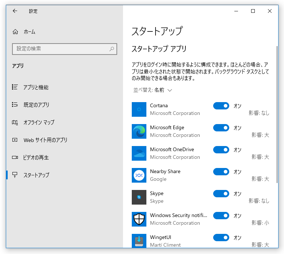
Task: Select Web サイト用のアプリ page
Action: tap(65, 140)
